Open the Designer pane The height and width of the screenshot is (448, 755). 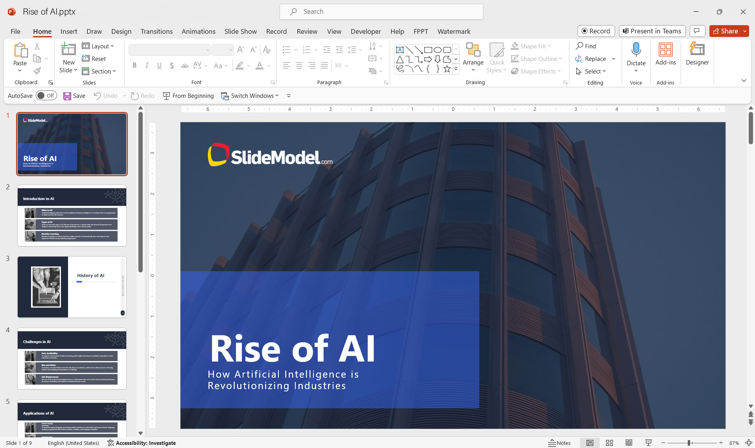tap(697, 56)
